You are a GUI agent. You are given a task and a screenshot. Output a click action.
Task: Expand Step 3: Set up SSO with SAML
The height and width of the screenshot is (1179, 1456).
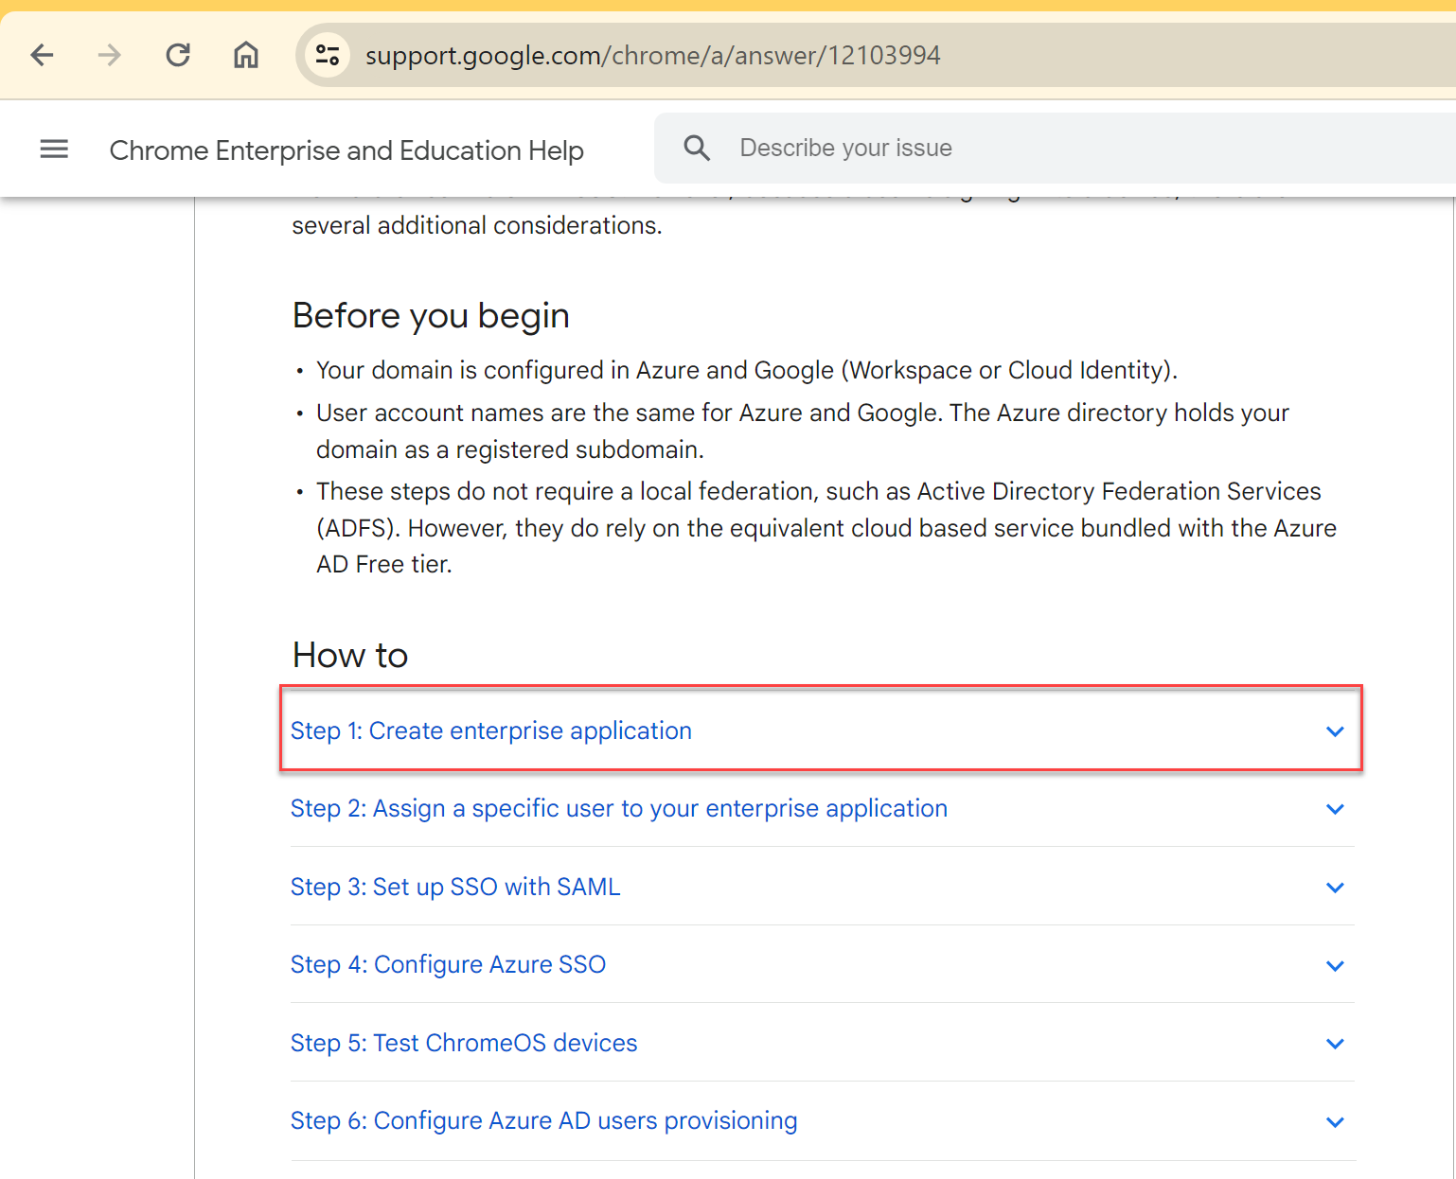(x=455, y=887)
